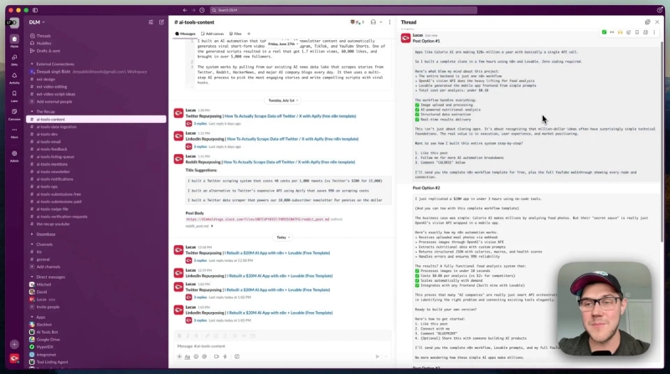Collapse the Channels section
Screen dimensions: 670x374
pyautogui.click(x=32, y=244)
